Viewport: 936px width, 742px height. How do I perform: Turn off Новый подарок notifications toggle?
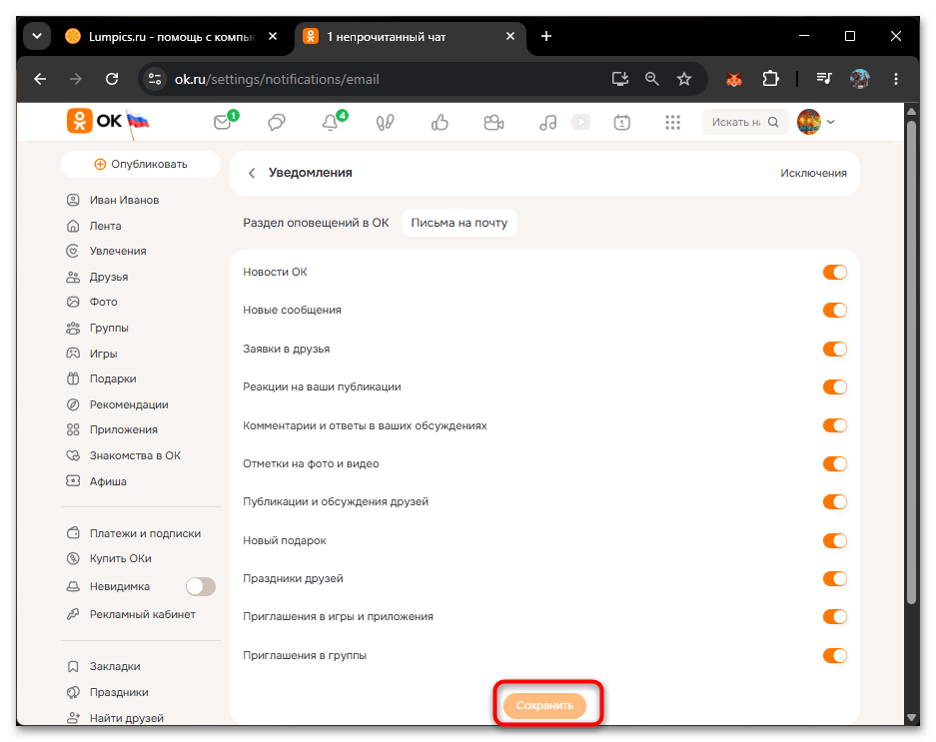[834, 541]
